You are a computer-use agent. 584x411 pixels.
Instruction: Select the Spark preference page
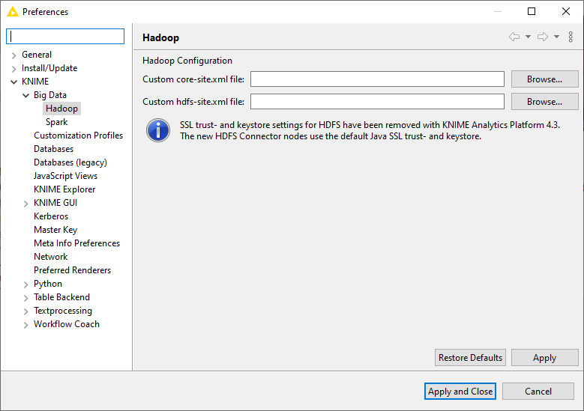[57, 122]
